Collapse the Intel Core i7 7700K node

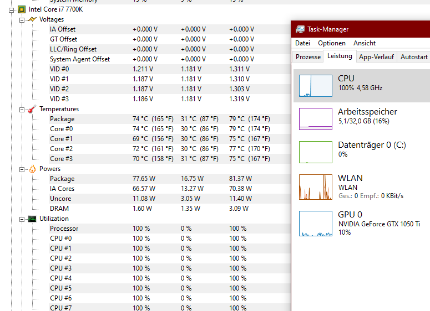11,10
